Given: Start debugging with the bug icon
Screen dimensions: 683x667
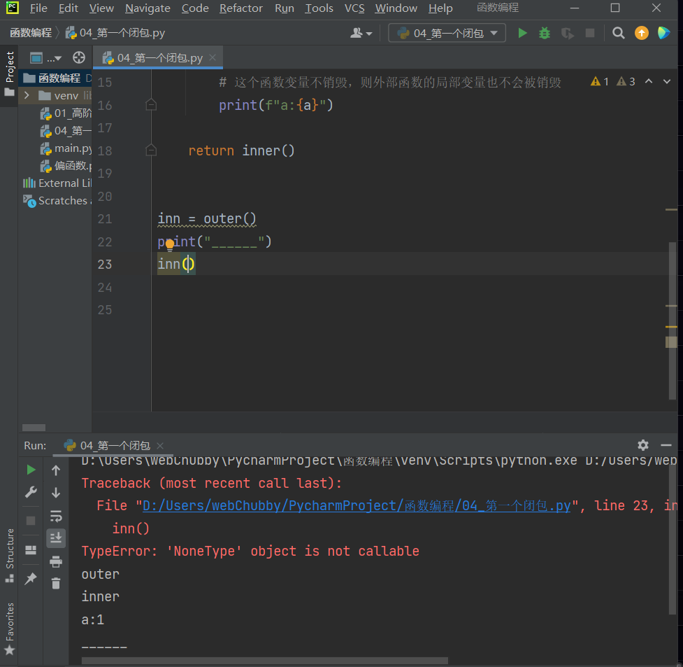Looking at the screenshot, I should coord(545,33).
